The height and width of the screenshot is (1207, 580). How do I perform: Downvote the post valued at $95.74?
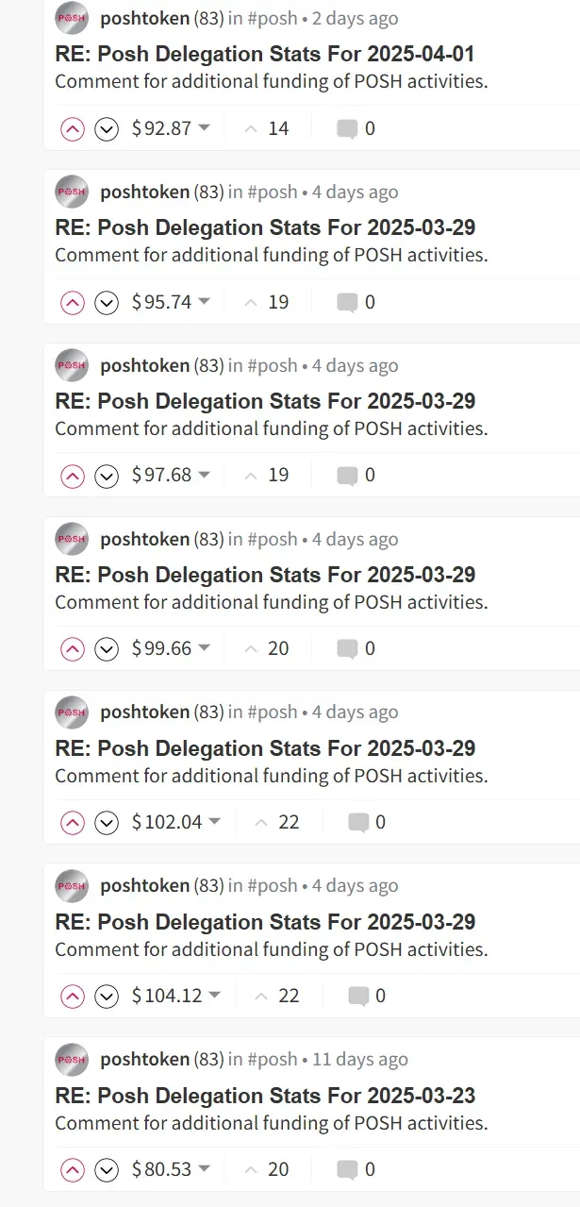click(x=107, y=303)
